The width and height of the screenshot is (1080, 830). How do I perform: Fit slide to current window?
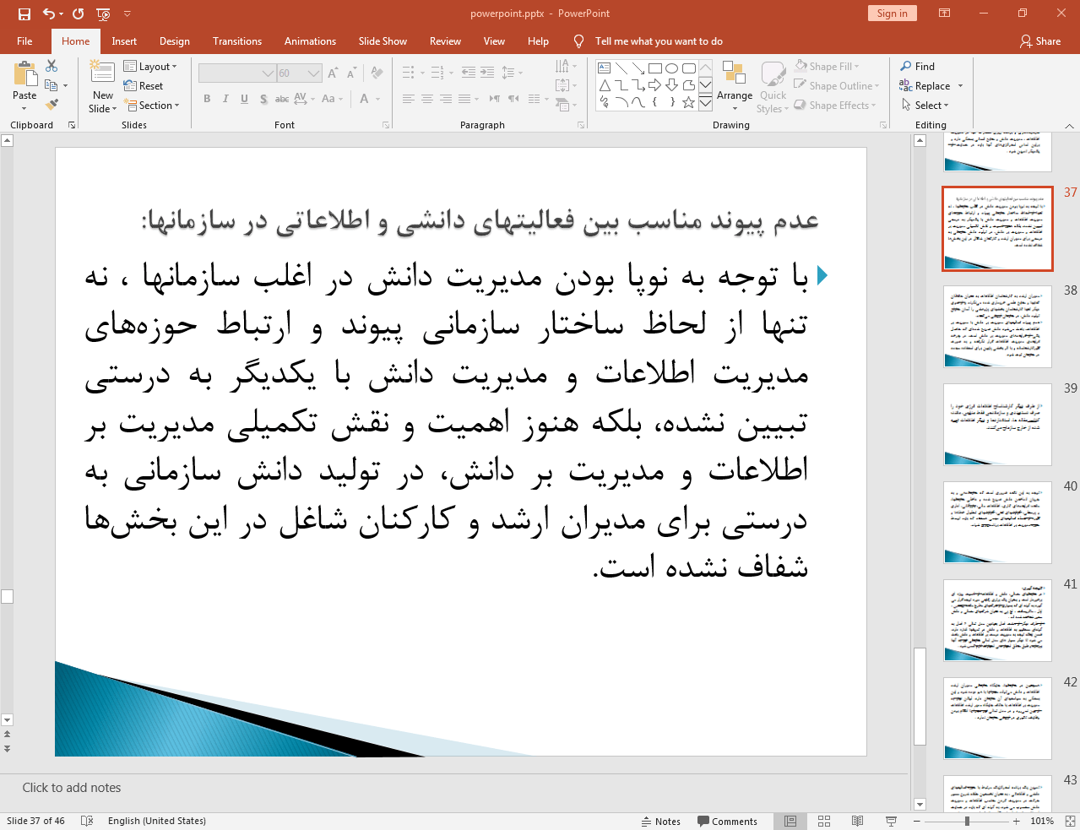[x=1070, y=821]
